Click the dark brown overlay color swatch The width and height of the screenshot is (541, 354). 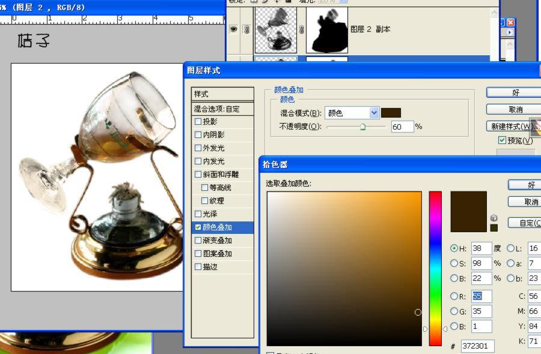tap(391, 113)
